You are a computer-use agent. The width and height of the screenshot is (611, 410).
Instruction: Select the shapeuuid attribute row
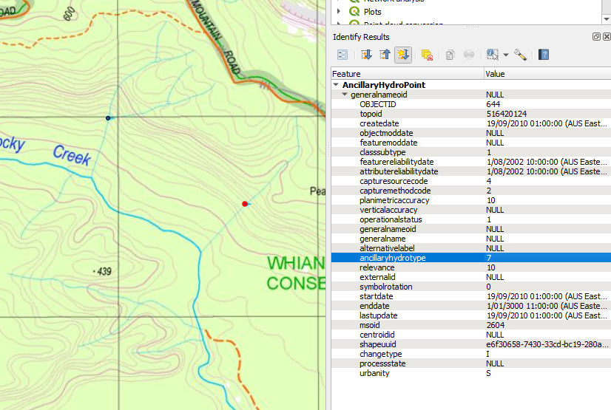click(x=471, y=344)
